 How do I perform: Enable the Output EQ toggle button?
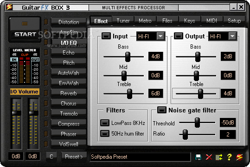(x=179, y=36)
